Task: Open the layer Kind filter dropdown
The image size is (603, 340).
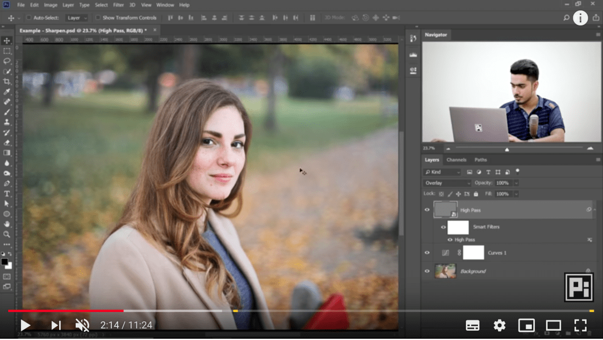Action: [443, 172]
